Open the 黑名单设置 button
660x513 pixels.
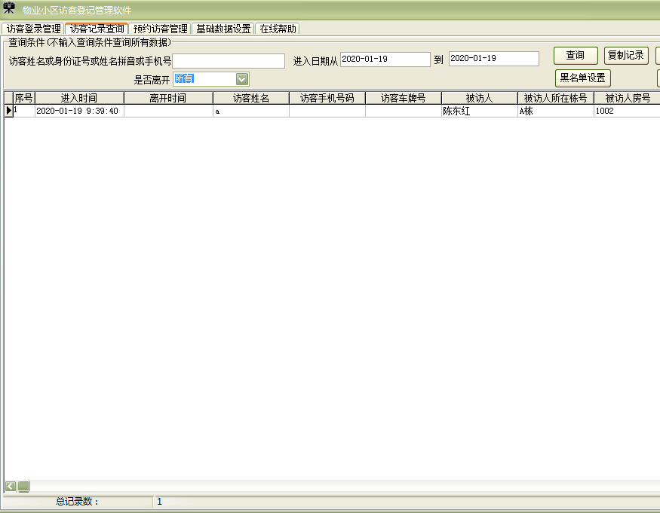point(582,78)
